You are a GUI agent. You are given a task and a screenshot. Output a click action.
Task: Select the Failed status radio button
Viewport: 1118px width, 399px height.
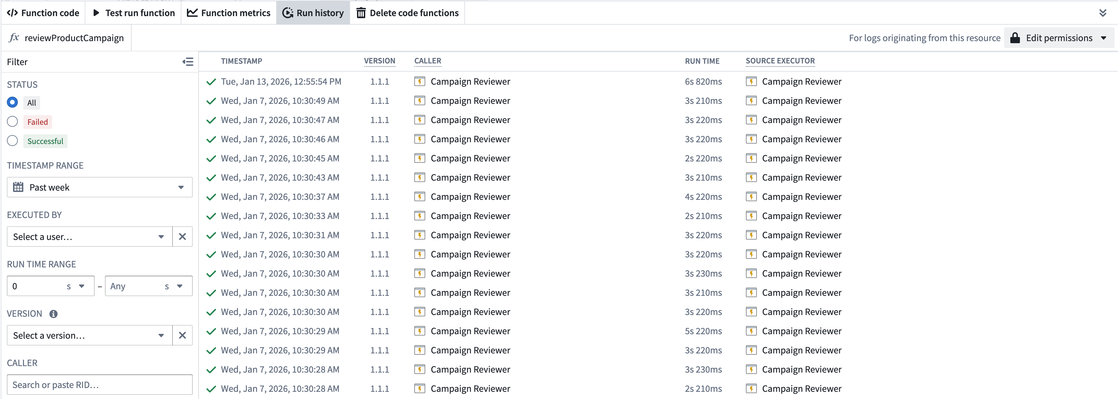point(12,121)
